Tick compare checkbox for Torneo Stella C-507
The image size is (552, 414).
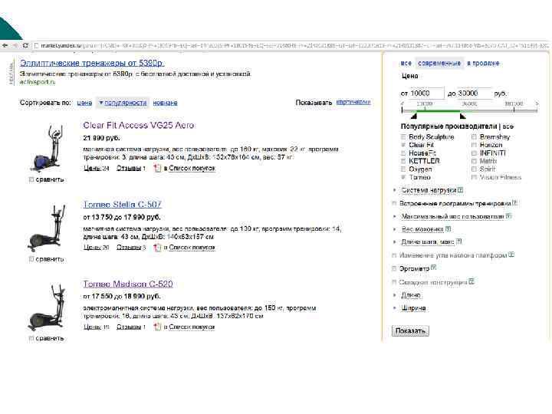(31, 259)
